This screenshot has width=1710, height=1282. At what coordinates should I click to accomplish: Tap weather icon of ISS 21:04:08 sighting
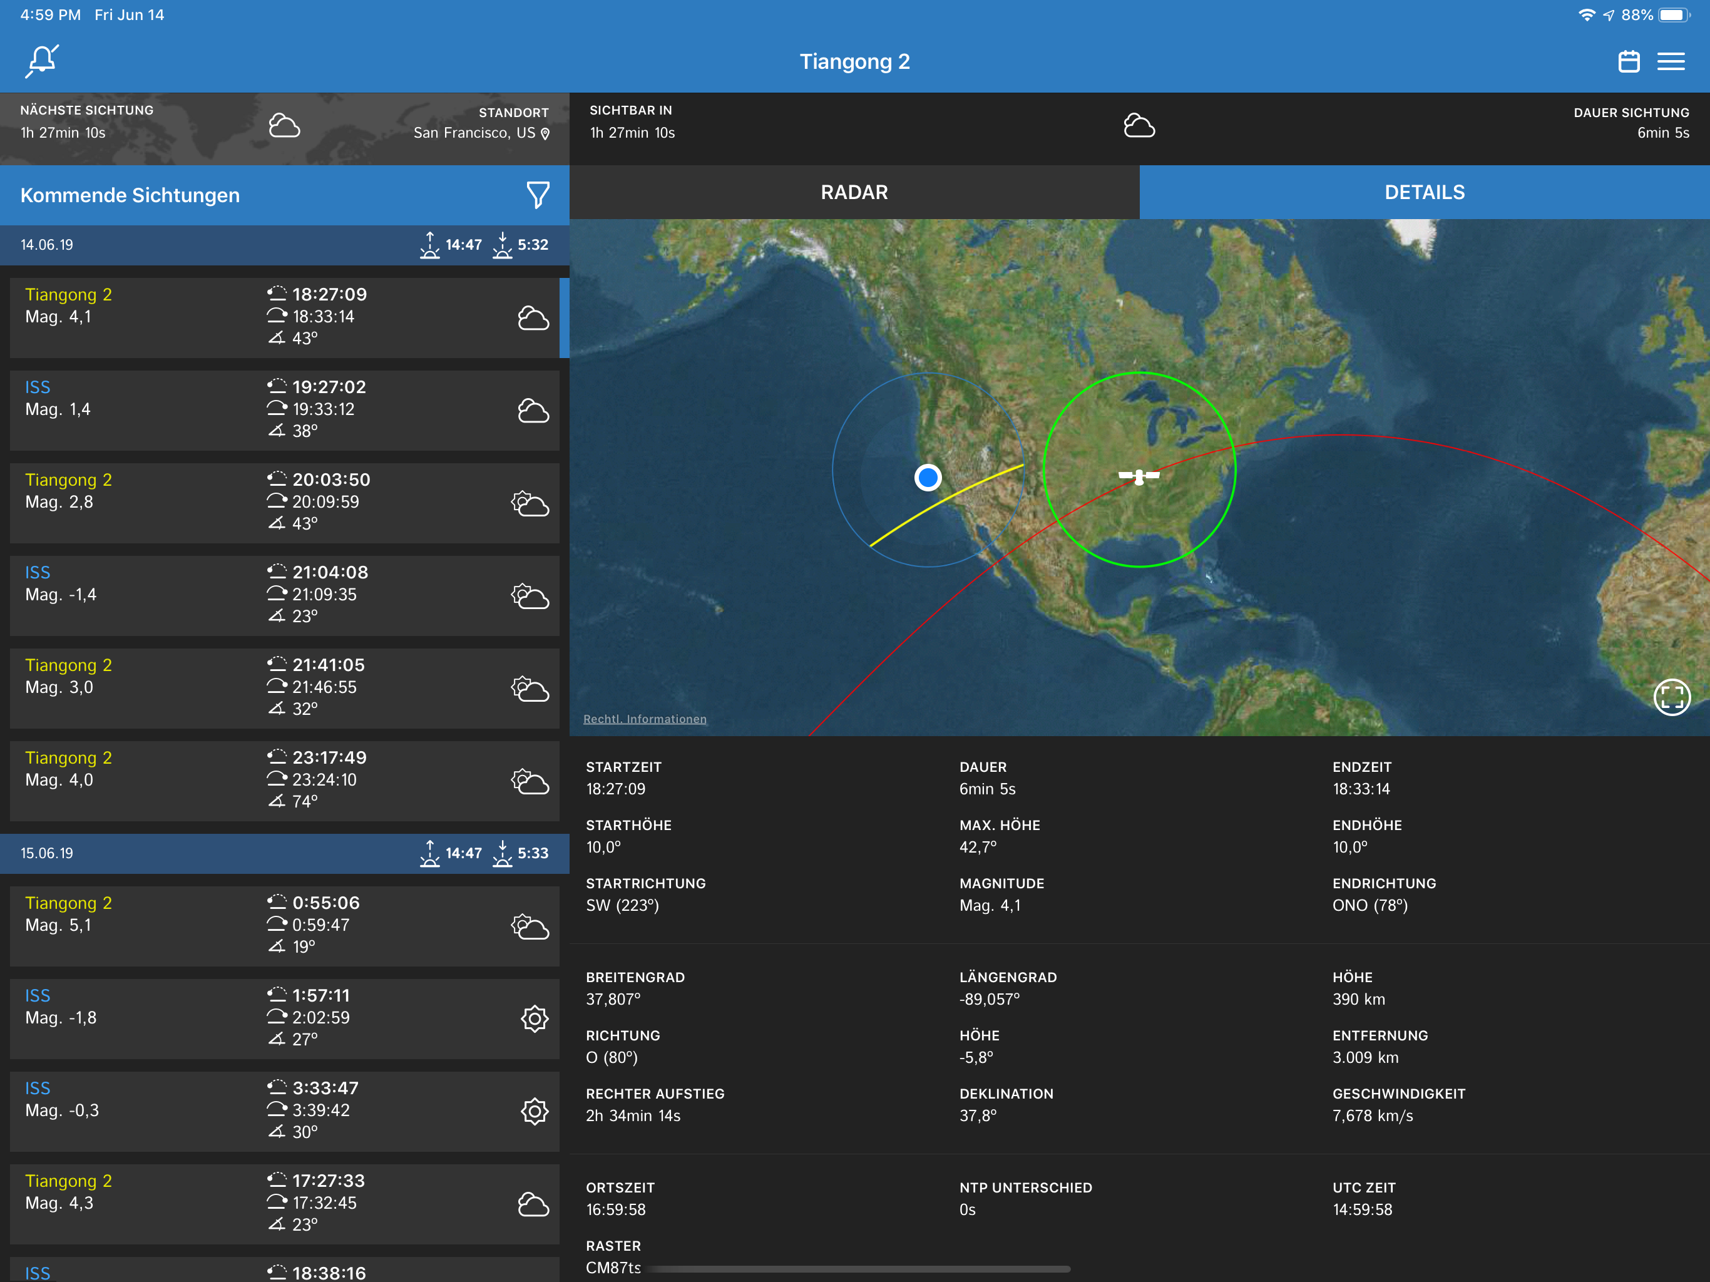coord(530,596)
